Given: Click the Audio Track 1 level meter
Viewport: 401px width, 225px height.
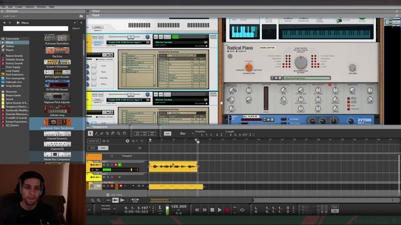Looking at the screenshot, I should (120, 169).
